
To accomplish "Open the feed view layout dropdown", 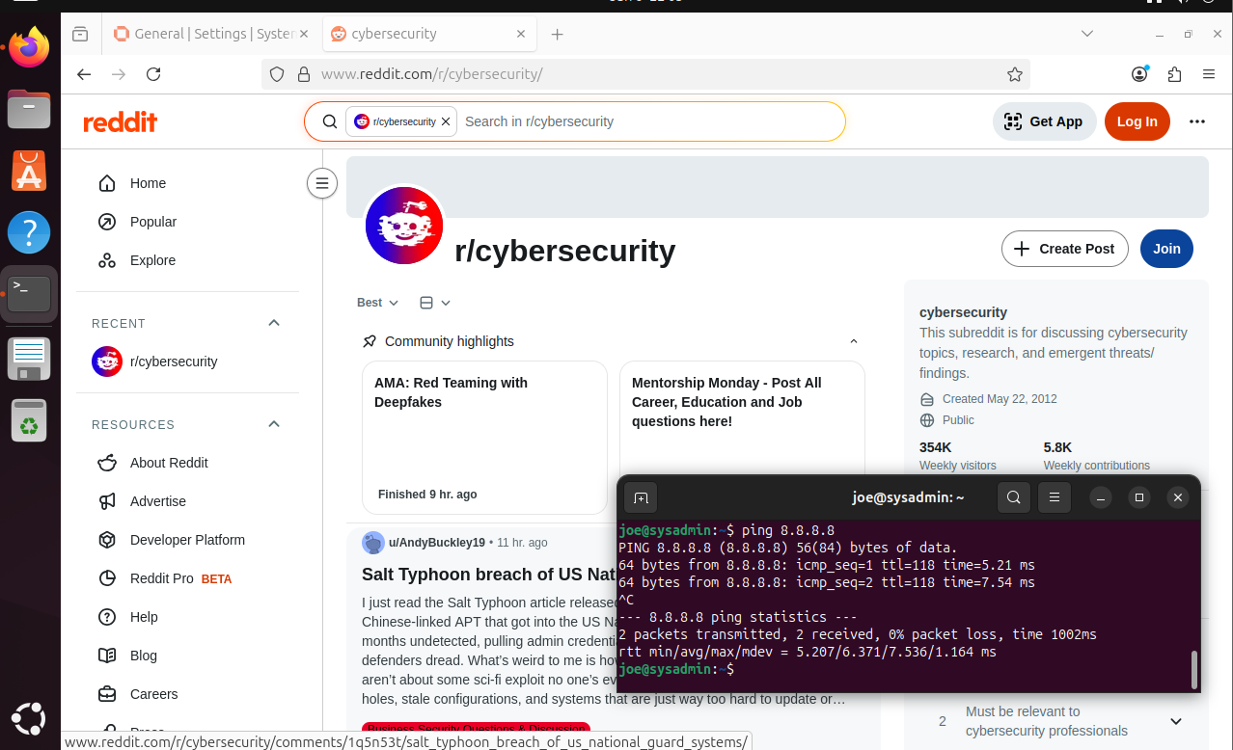I will click(435, 303).
